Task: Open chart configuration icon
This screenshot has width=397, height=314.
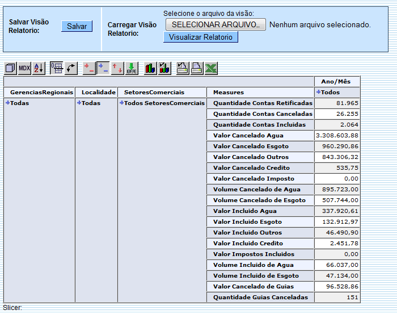Action: [x=164, y=68]
